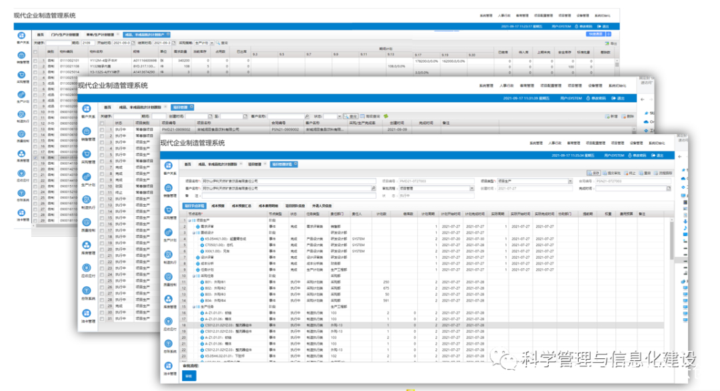Toggle header select-all checkbox in middle window
The width and height of the screenshot is (720, 391).
(x=102, y=123)
